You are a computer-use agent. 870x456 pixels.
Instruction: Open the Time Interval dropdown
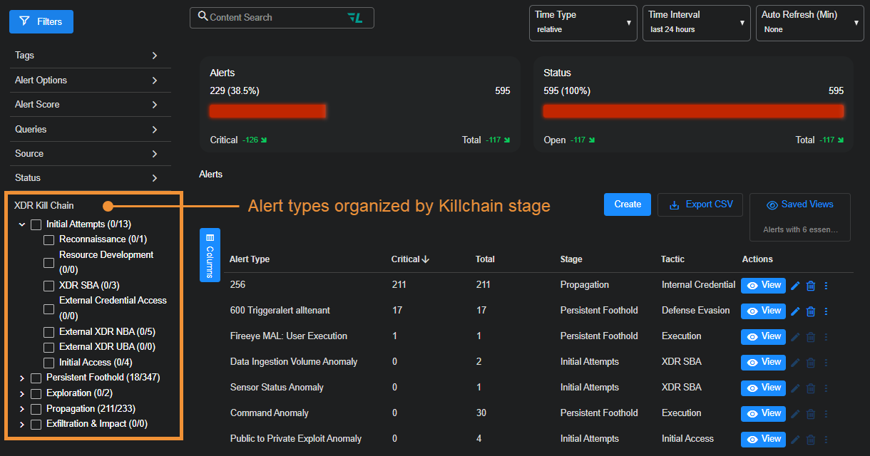[x=696, y=23]
